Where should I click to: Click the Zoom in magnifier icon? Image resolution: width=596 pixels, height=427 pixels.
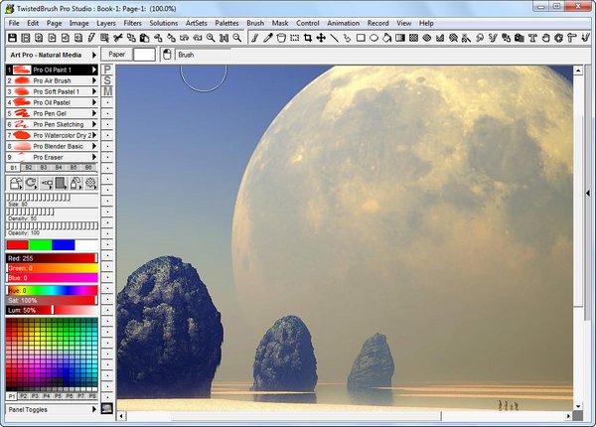point(211,38)
